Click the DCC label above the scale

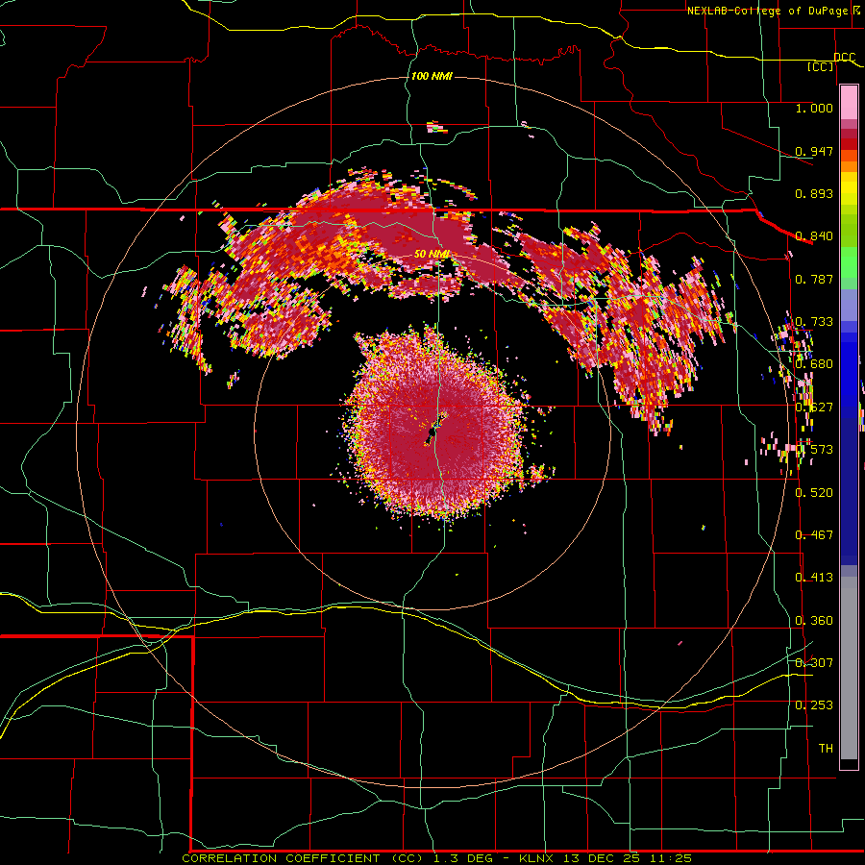tap(845, 58)
